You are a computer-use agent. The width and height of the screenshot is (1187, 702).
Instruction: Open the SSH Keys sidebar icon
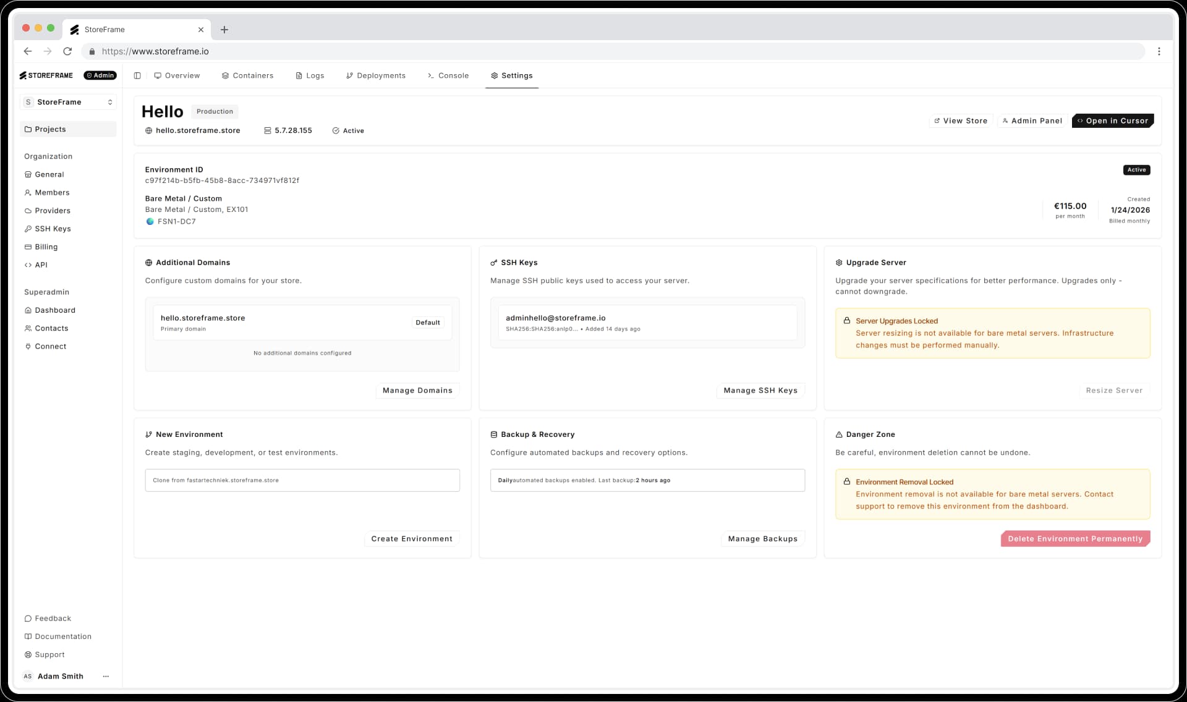pos(28,229)
